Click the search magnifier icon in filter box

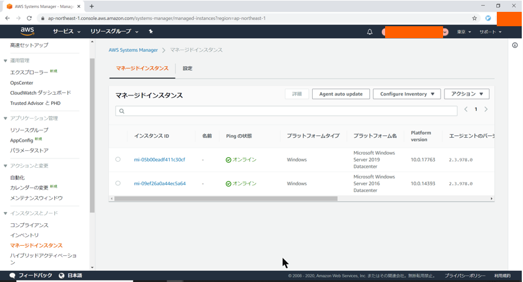(122, 111)
